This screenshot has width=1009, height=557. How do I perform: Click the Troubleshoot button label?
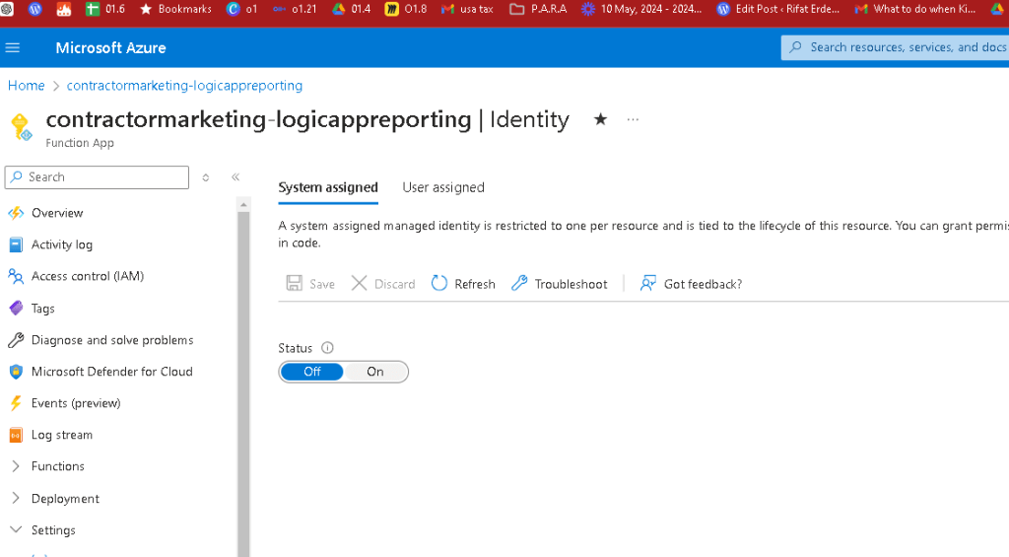coord(571,284)
